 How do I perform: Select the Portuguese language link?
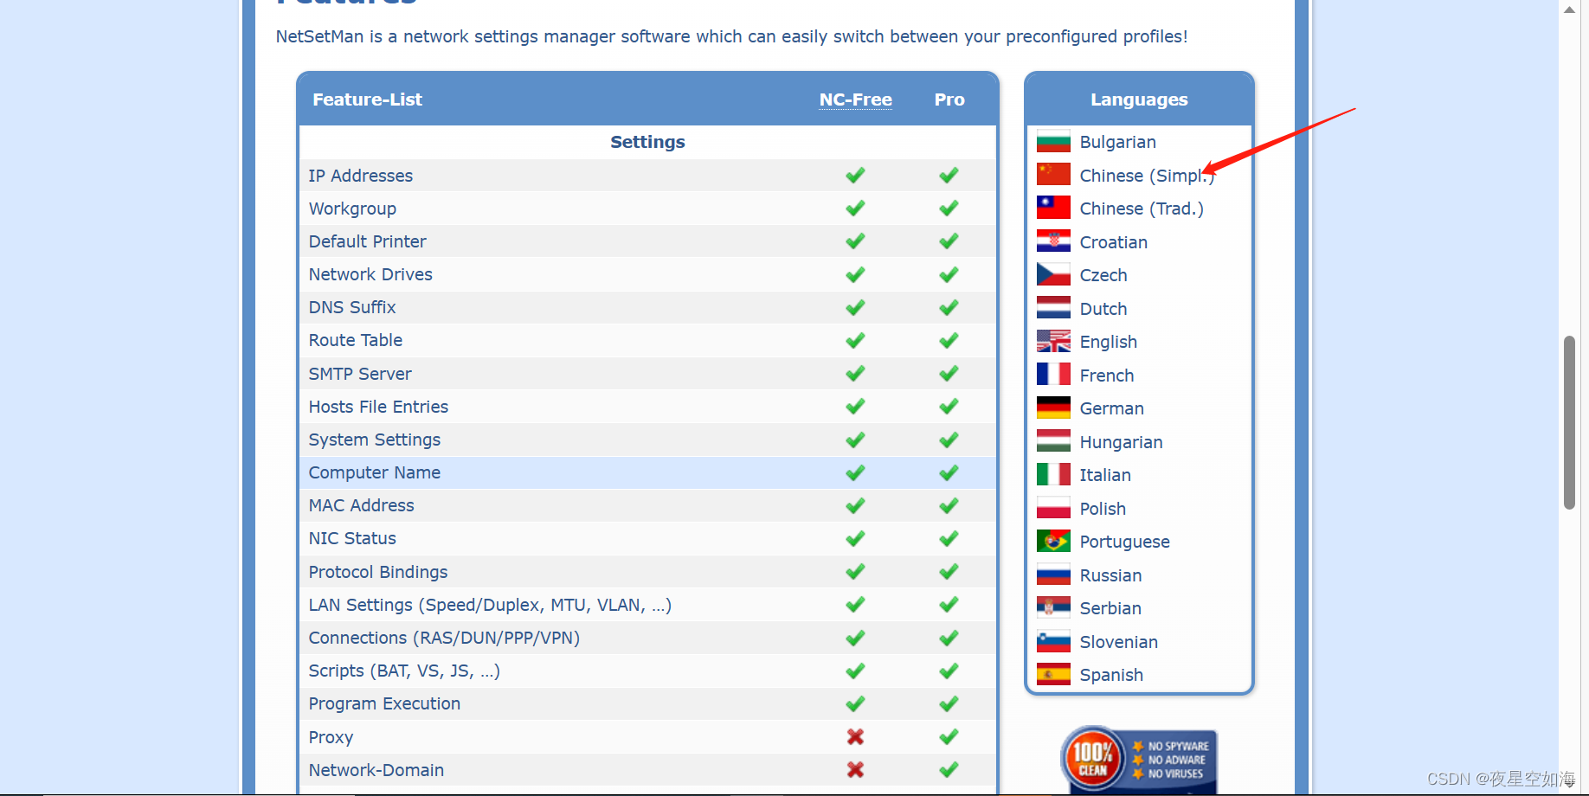(x=1124, y=542)
